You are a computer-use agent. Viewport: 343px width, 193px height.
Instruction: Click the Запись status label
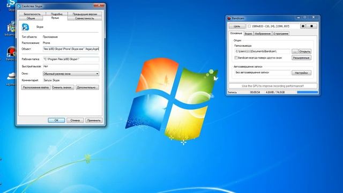point(232,92)
